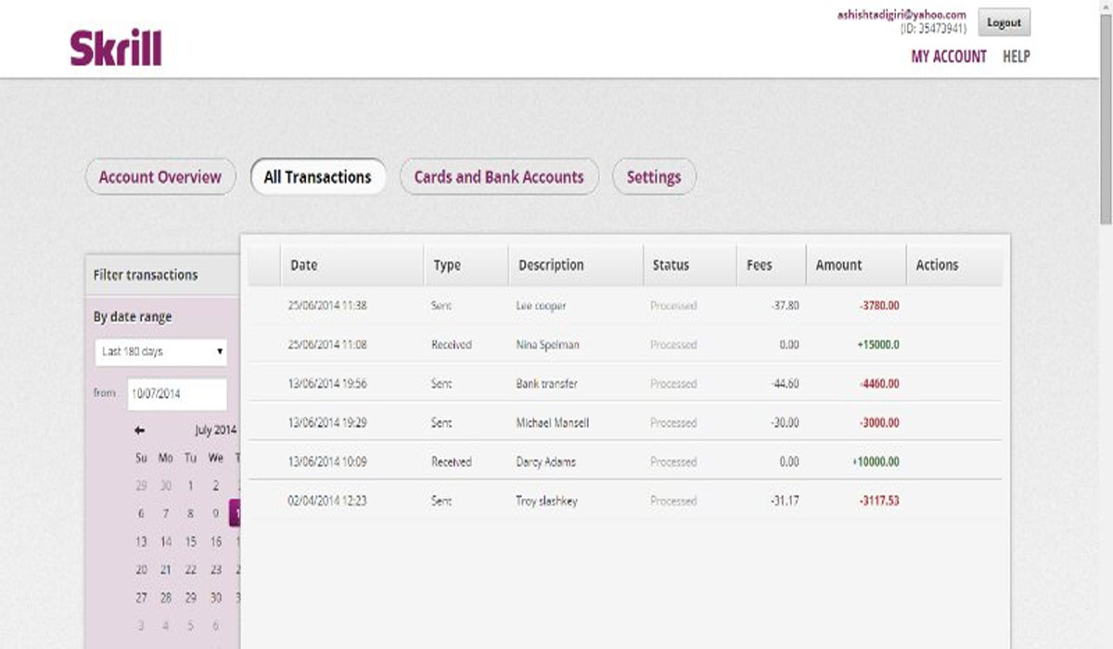This screenshot has width=1113, height=649.
Task: Pick July 14 in the calendar
Action: (166, 541)
